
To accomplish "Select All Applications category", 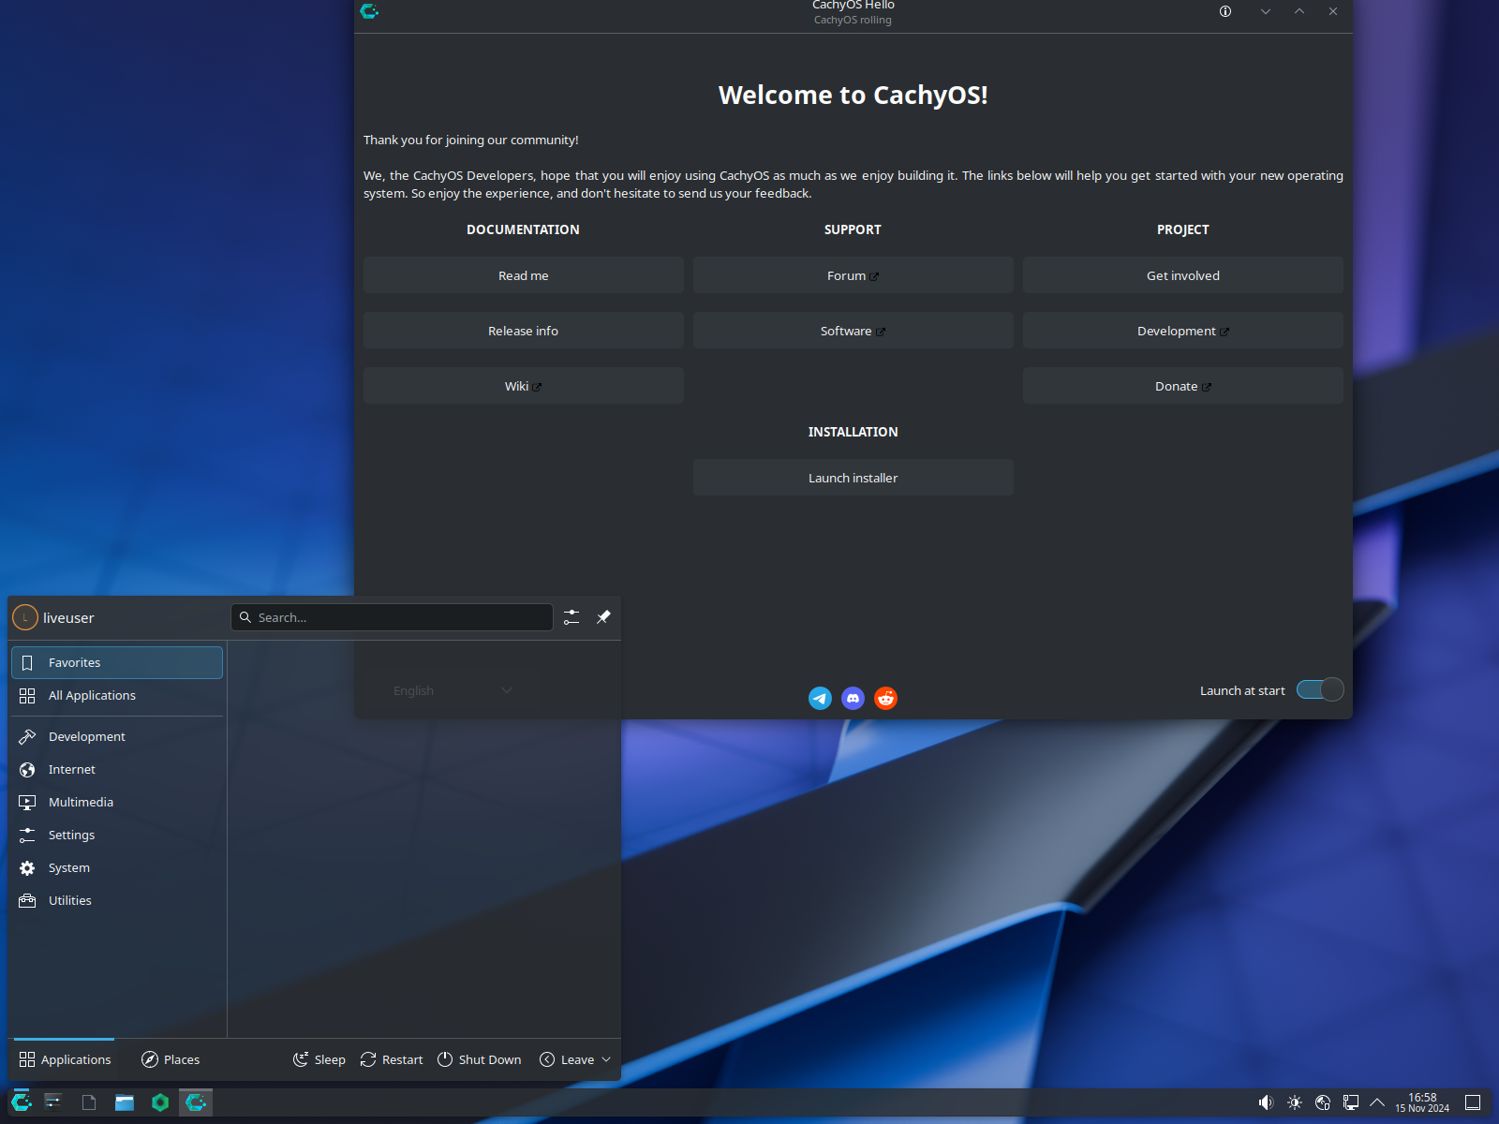I will pos(117,695).
